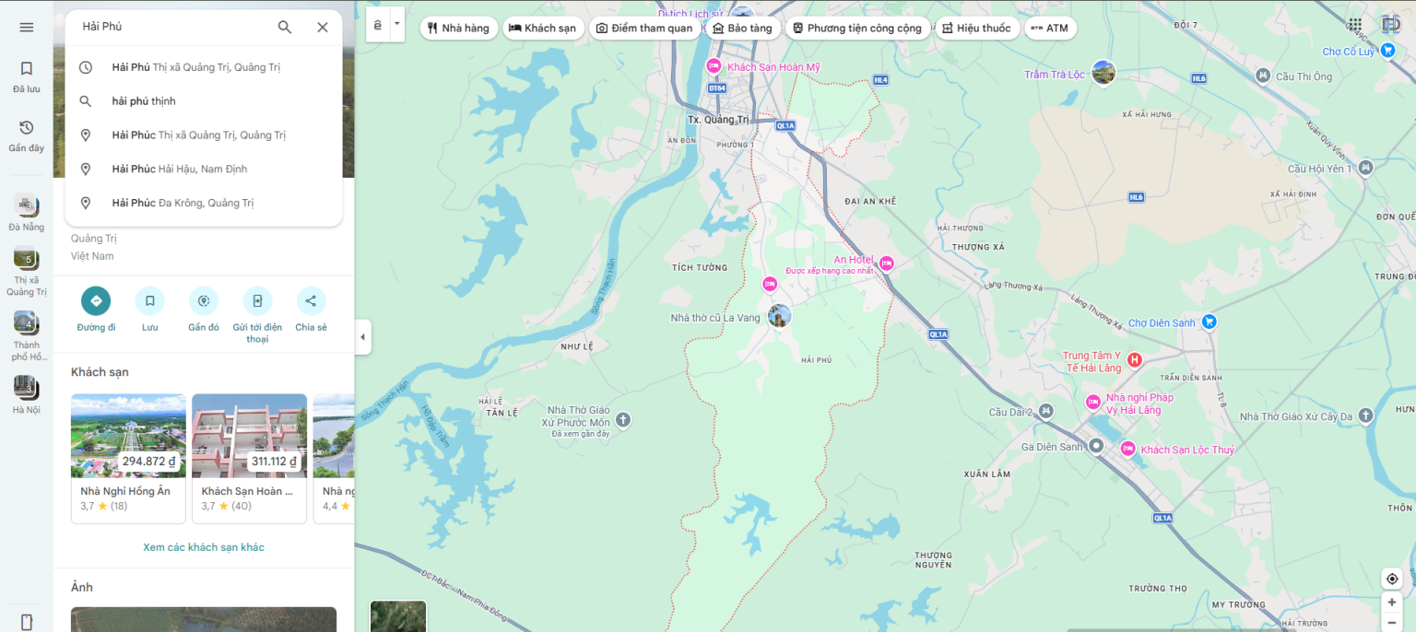Open the Thành phố Hồ recent place
Viewport: 1416px width, 632px height.
[x=26, y=336]
